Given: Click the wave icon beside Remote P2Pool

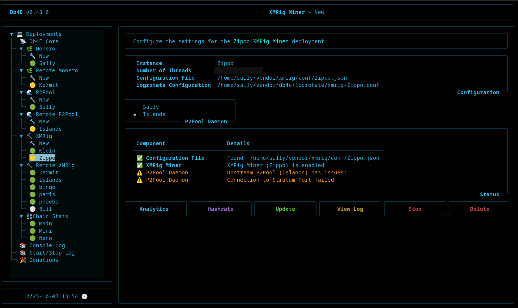Looking at the screenshot, I should 29,114.
